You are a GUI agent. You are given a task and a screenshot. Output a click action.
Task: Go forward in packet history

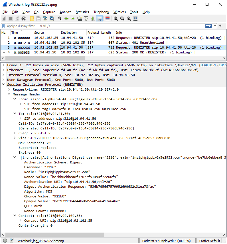[73, 19]
